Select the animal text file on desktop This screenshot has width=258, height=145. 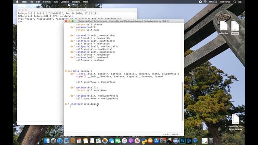pyautogui.click(x=235, y=27)
